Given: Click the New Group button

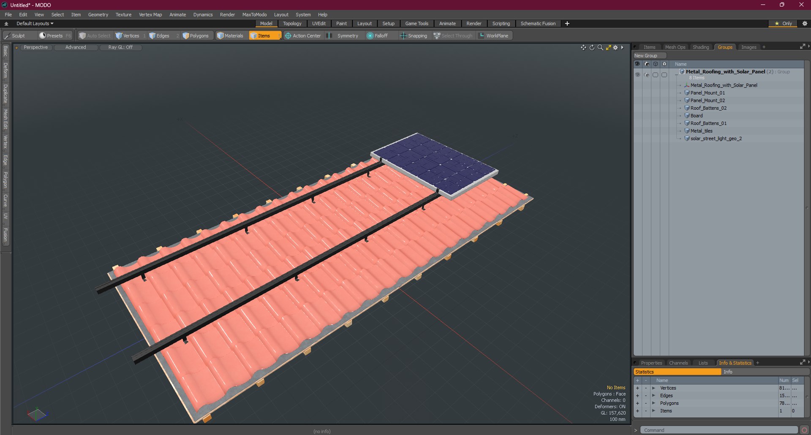Looking at the screenshot, I should coord(649,56).
